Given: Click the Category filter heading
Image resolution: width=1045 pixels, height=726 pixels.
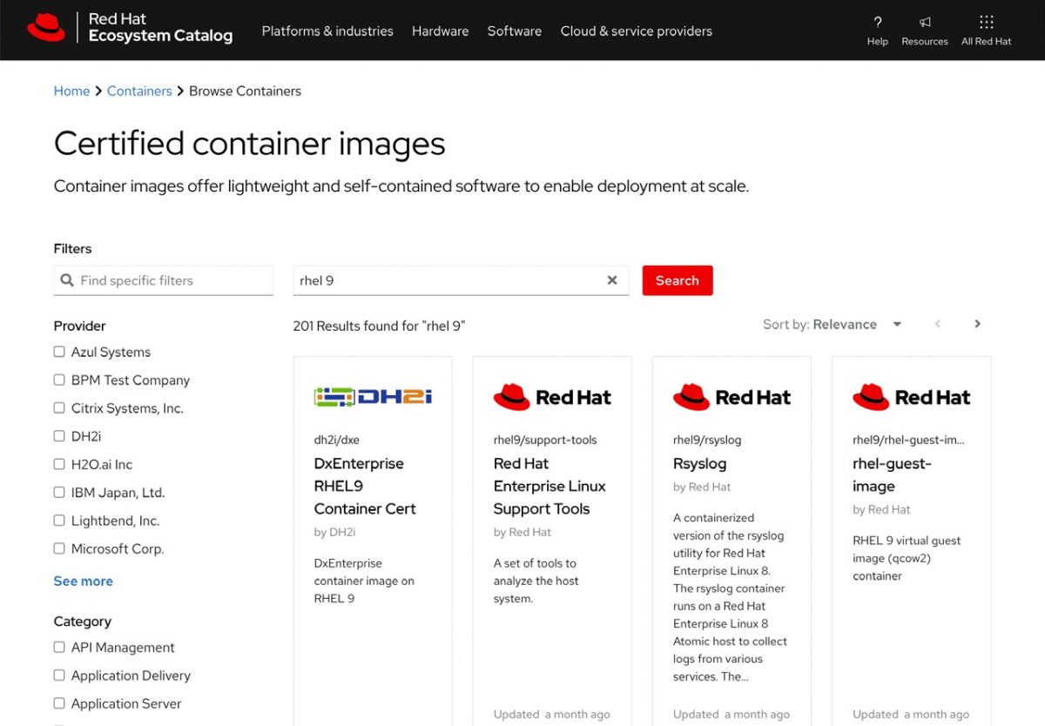Looking at the screenshot, I should (83, 622).
